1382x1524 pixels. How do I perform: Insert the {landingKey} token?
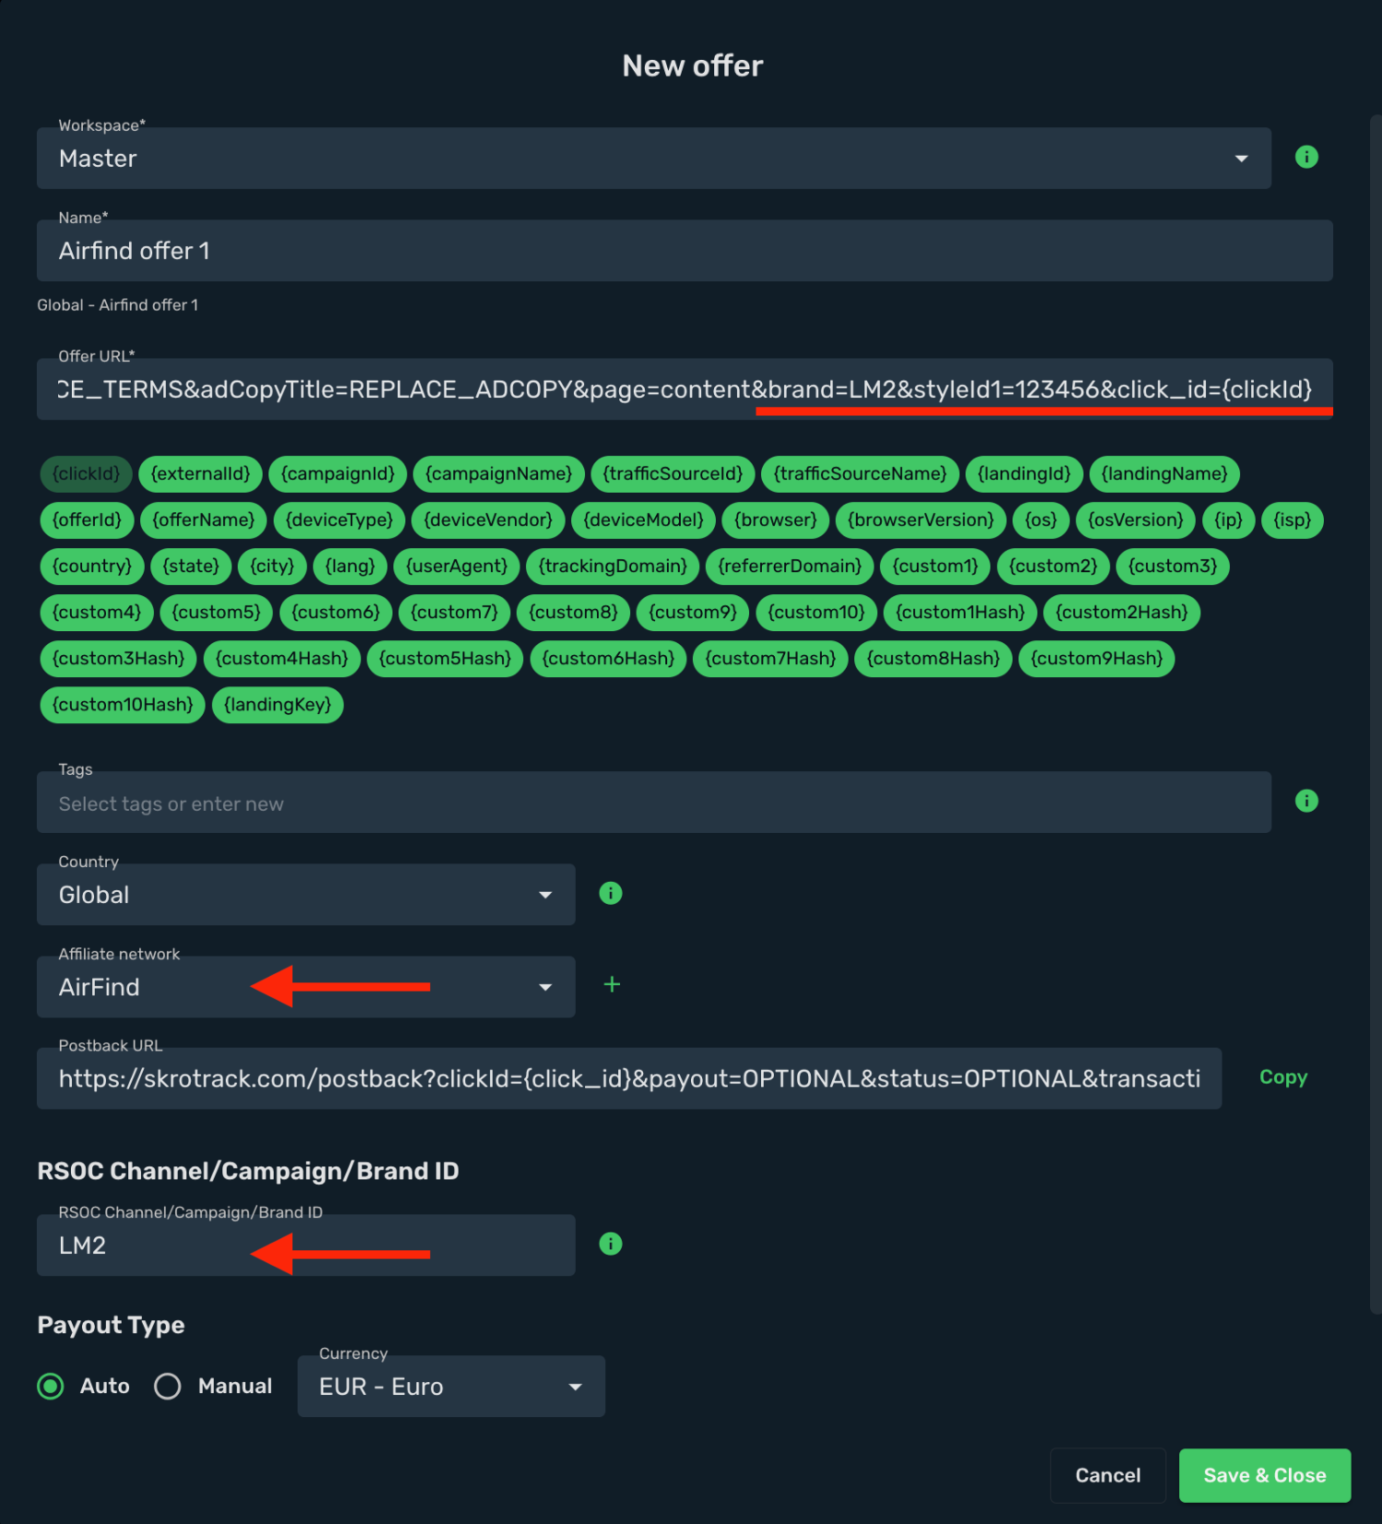277,704
